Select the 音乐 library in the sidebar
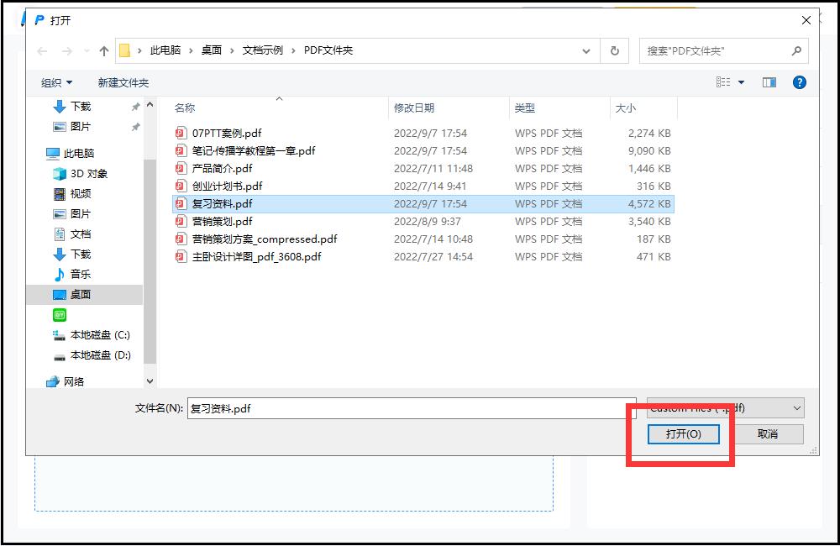This screenshot has width=840, height=546. tap(81, 275)
